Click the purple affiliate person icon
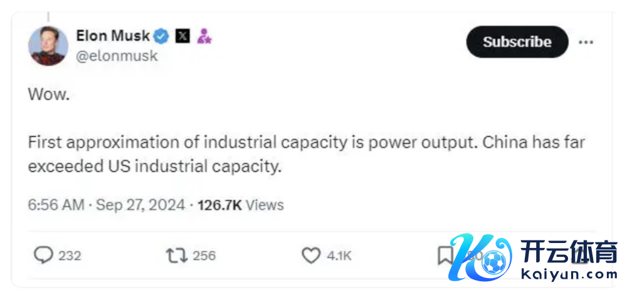The image size is (627, 295). coord(204,36)
